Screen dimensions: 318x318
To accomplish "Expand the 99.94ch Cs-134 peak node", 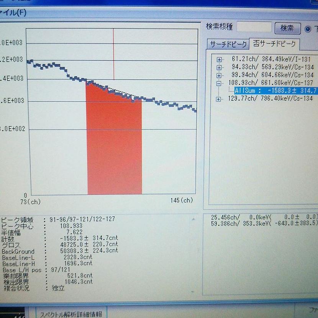I will 219,75.
